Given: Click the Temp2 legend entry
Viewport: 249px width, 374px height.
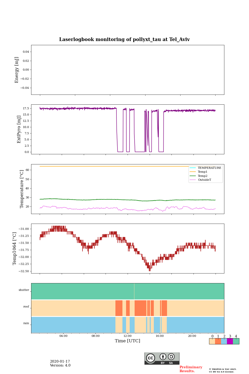Looking at the screenshot, I should pos(199,176).
